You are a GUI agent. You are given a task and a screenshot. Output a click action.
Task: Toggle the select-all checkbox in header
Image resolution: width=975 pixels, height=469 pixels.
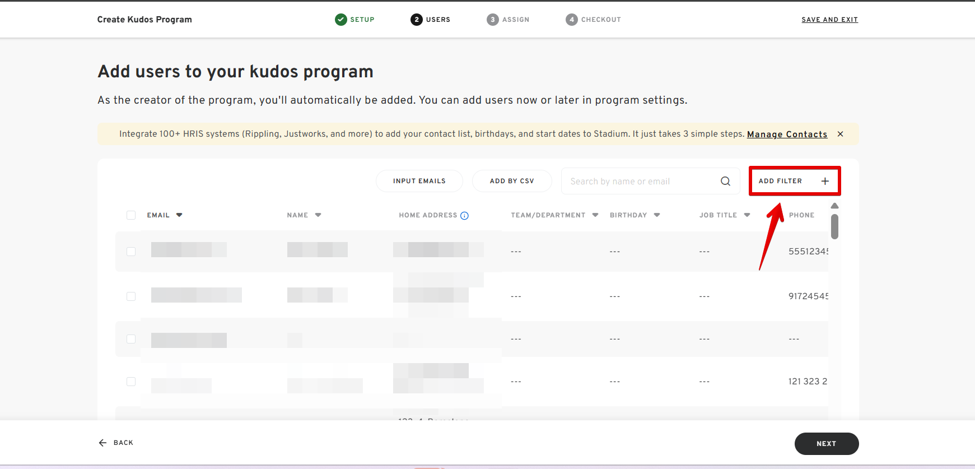tap(131, 215)
